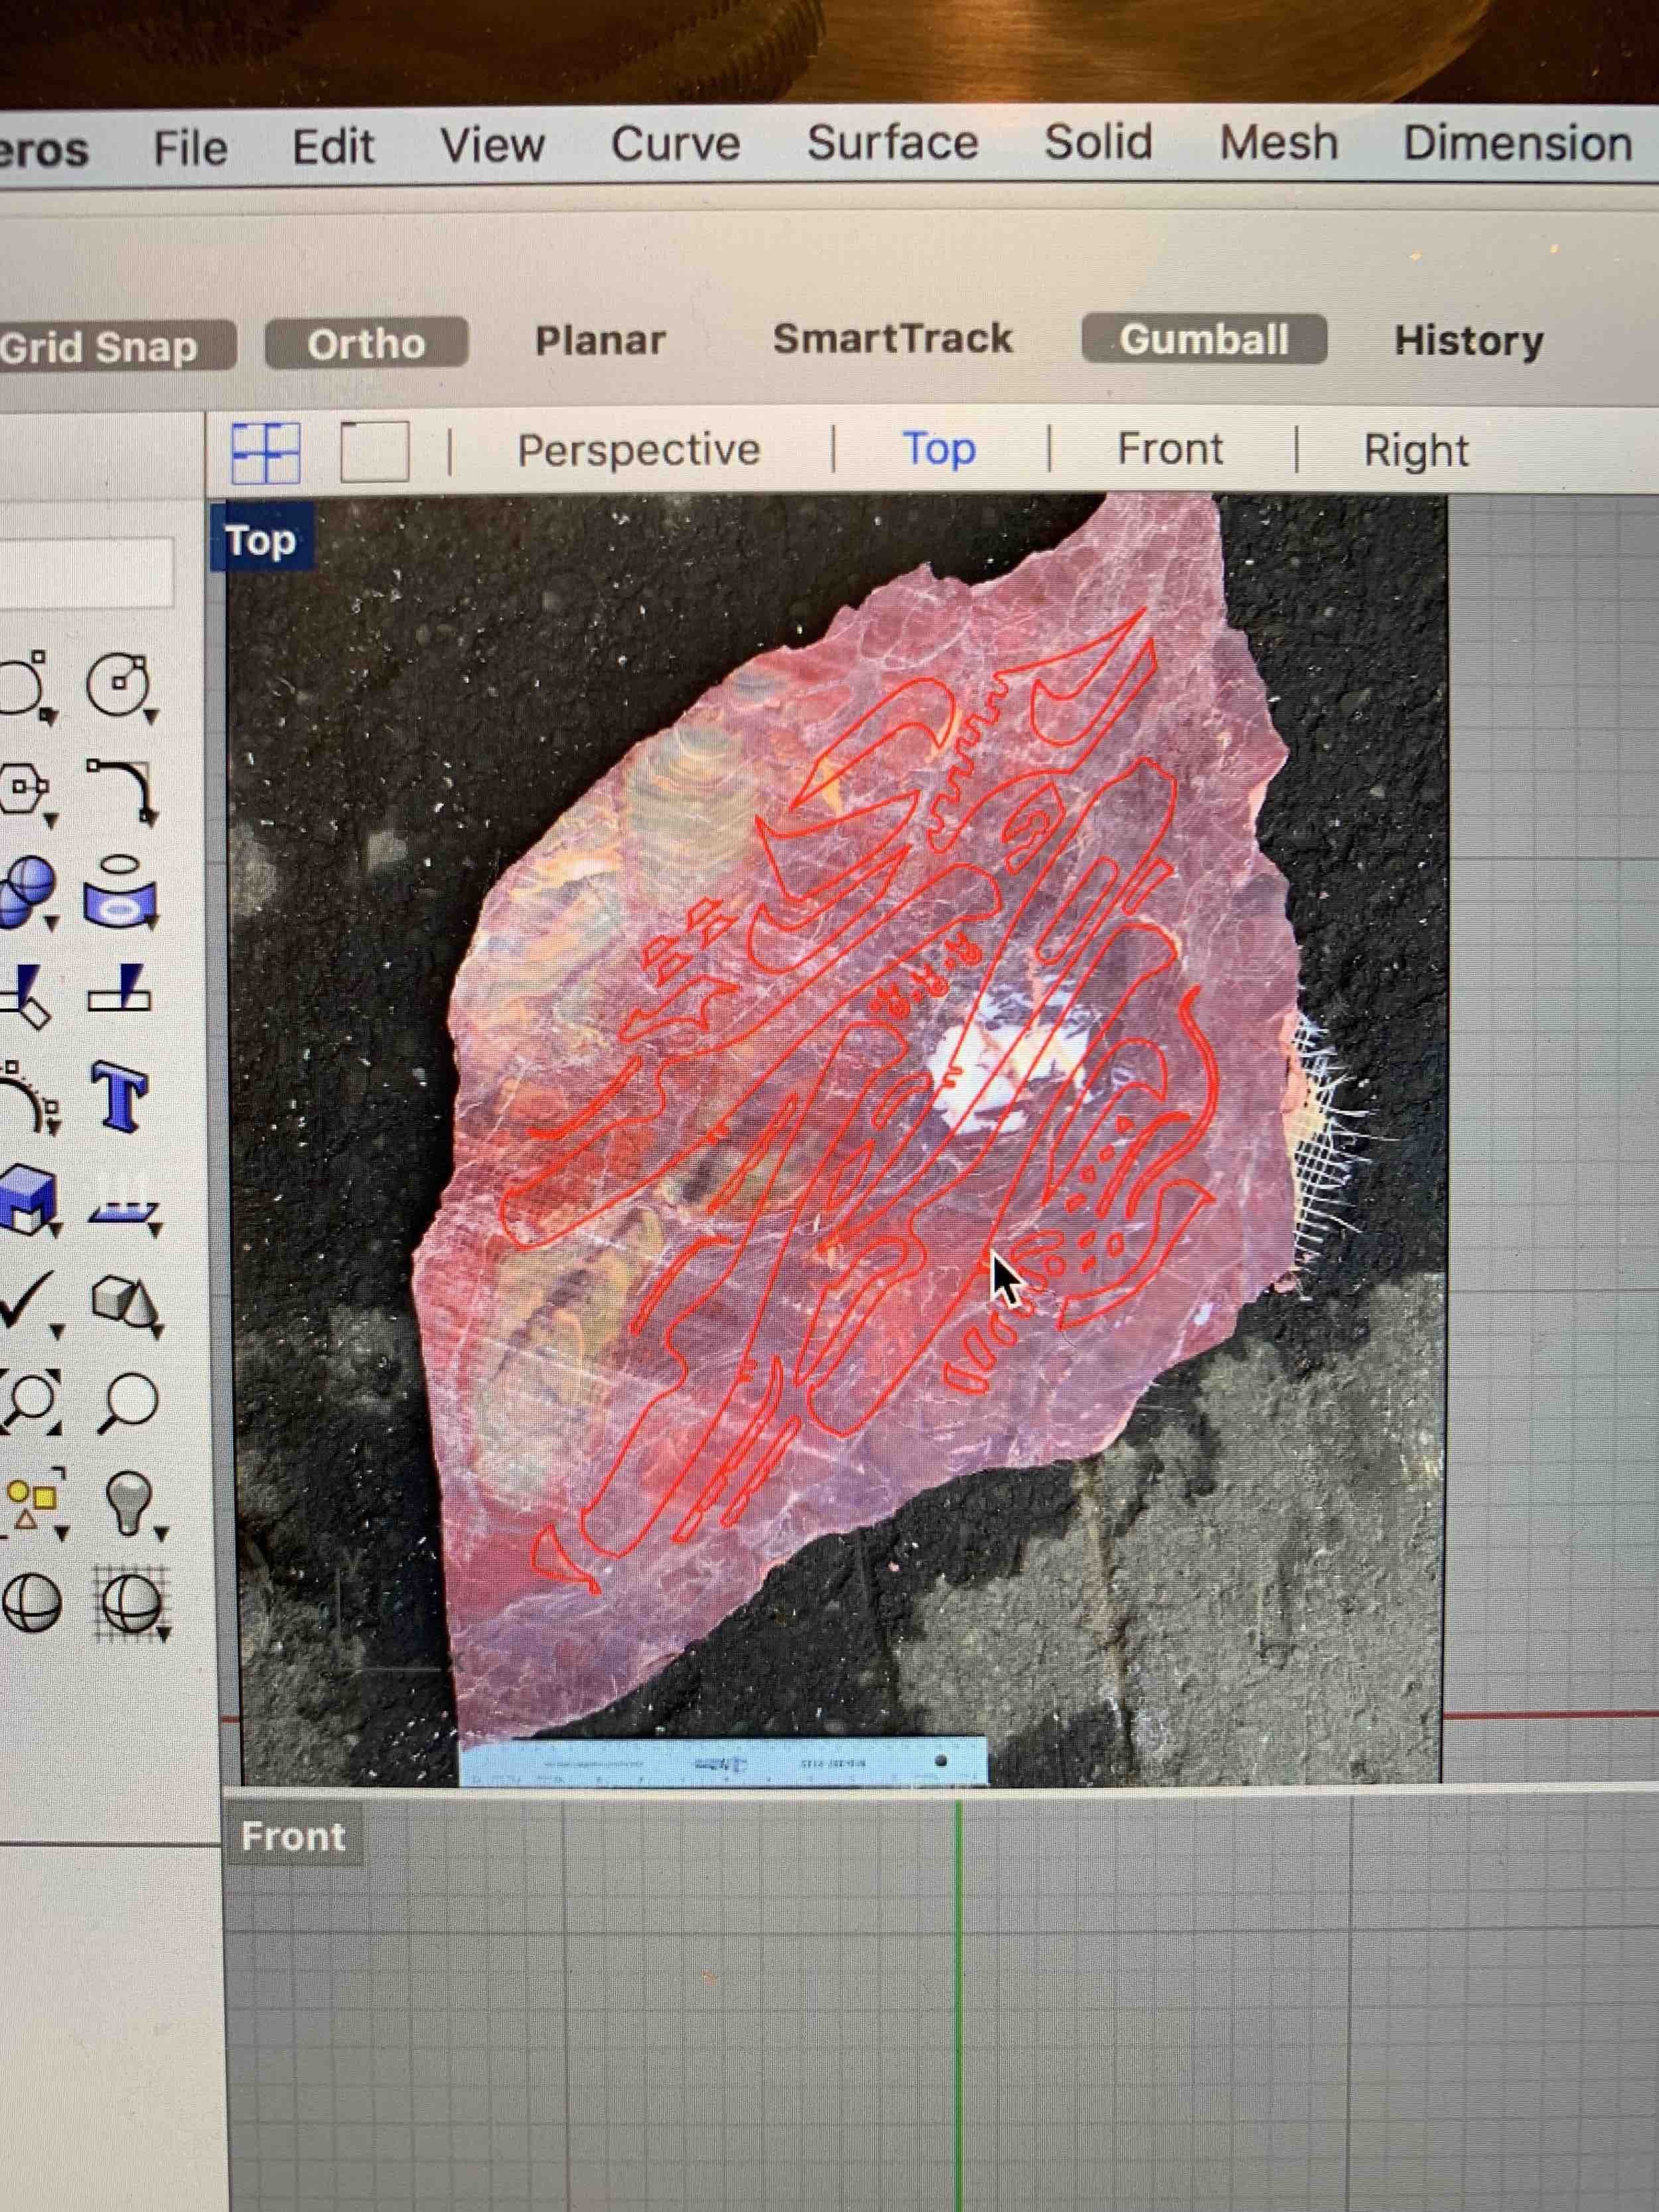Image resolution: width=1659 pixels, height=2212 pixels.
Task: Select the solid box editing tool
Action: coord(27,1199)
